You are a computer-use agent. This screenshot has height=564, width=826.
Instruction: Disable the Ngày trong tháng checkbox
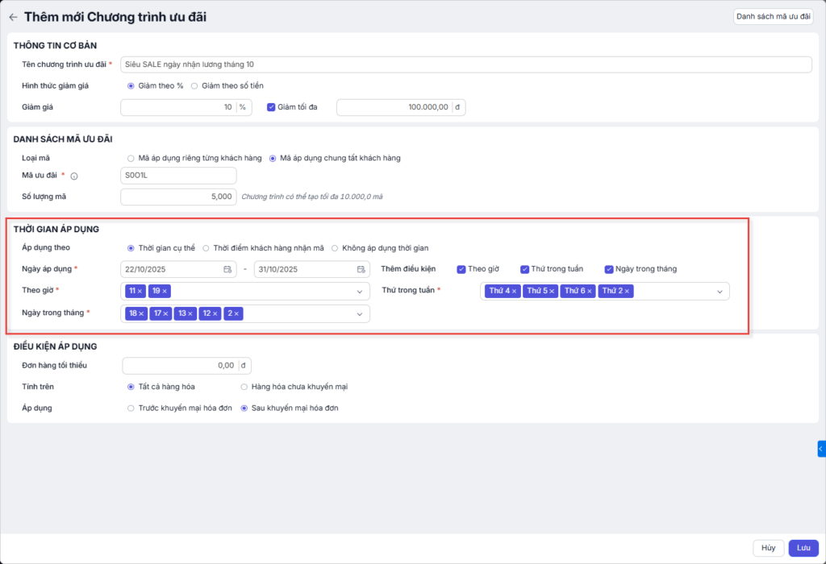pyautogui.click(x=609, y=269)
